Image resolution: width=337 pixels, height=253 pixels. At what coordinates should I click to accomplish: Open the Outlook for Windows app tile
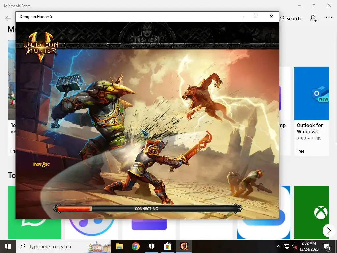pos(311,111)
